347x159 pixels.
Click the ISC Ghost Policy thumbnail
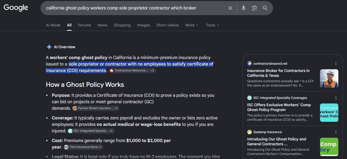pyautogui.click(x=329, y=113)
